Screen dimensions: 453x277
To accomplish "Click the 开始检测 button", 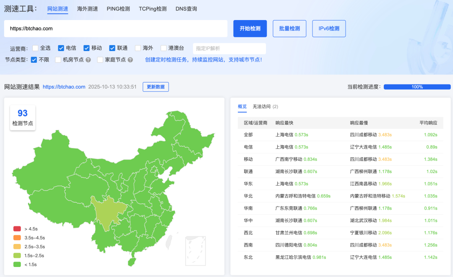I will coord(250,28).
